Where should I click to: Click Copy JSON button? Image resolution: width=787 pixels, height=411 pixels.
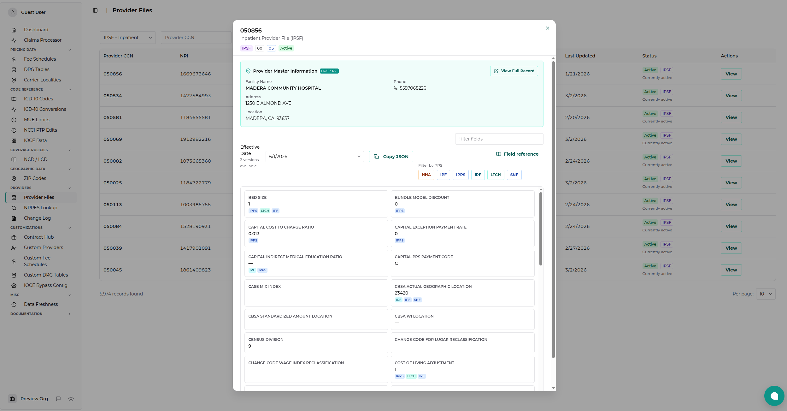pyautogui.click(x=391, y=157)
